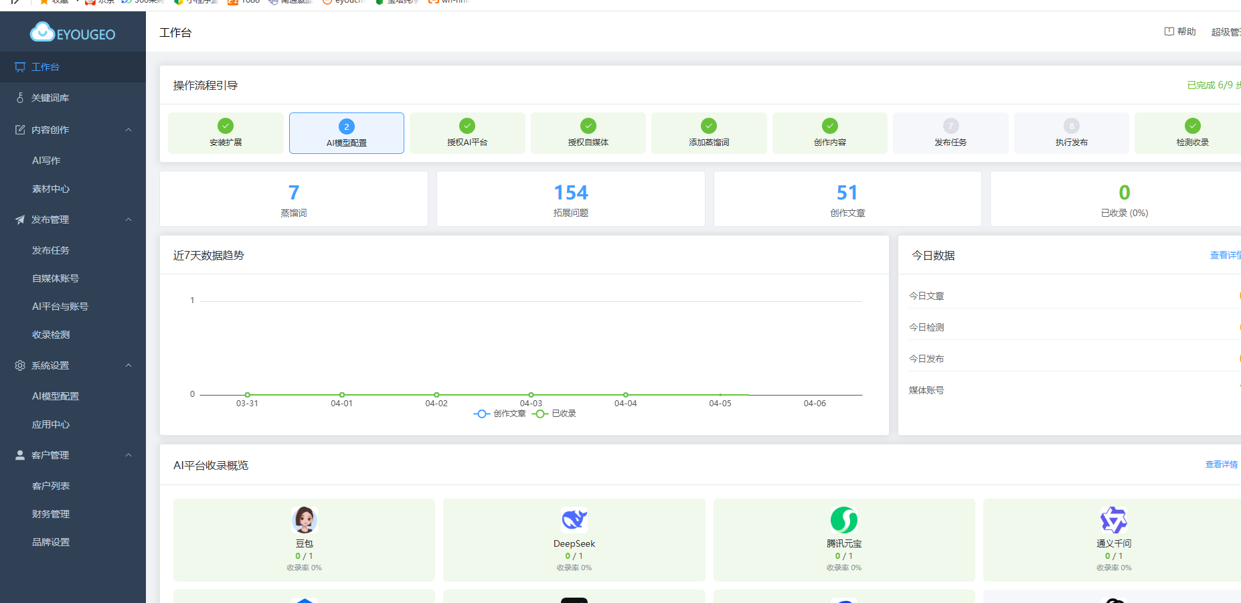Select the Tencent Yuanbao icon
Screen dimensions: 1241x603
843,520
